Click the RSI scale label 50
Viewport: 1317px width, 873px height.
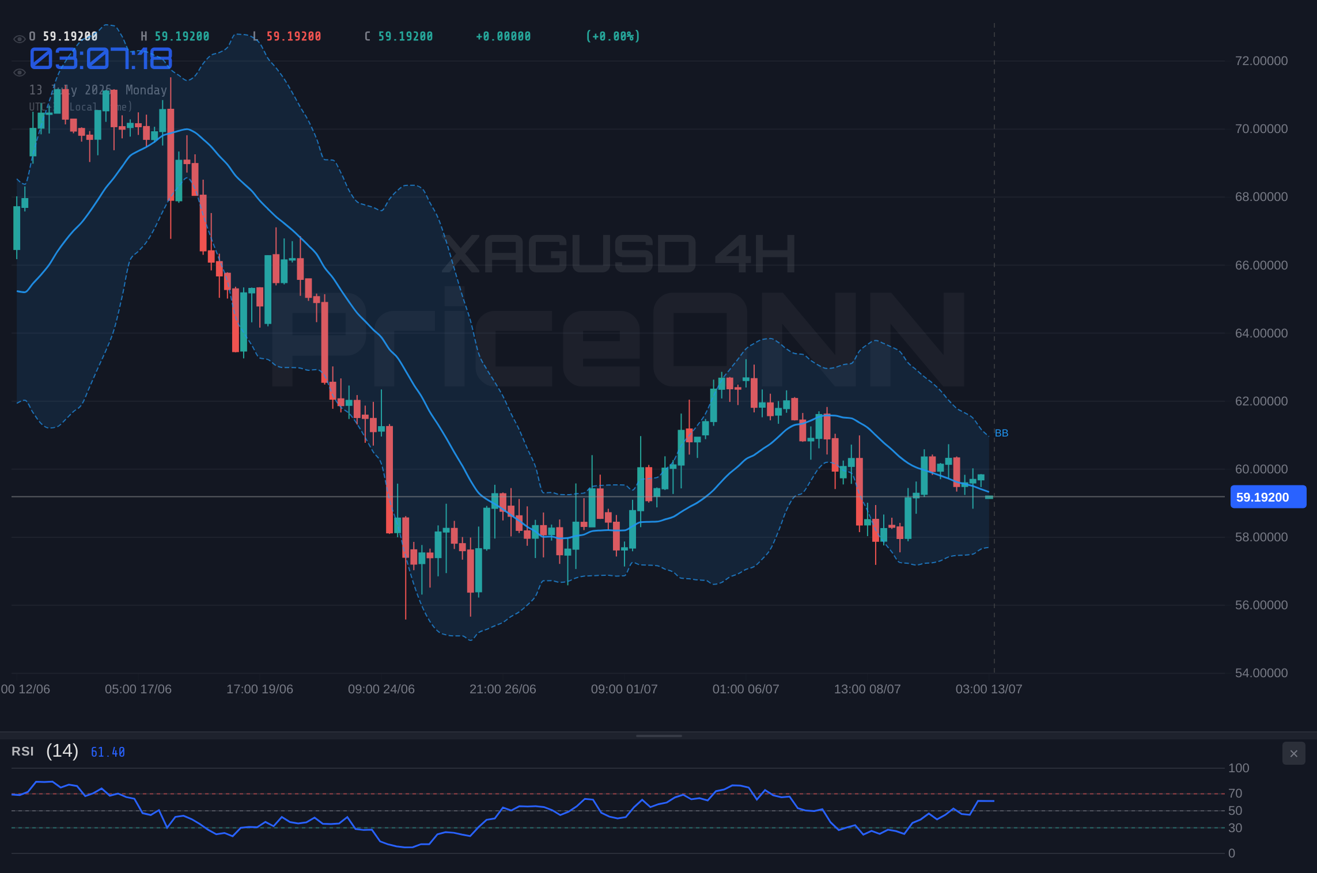coord(1235,811)
